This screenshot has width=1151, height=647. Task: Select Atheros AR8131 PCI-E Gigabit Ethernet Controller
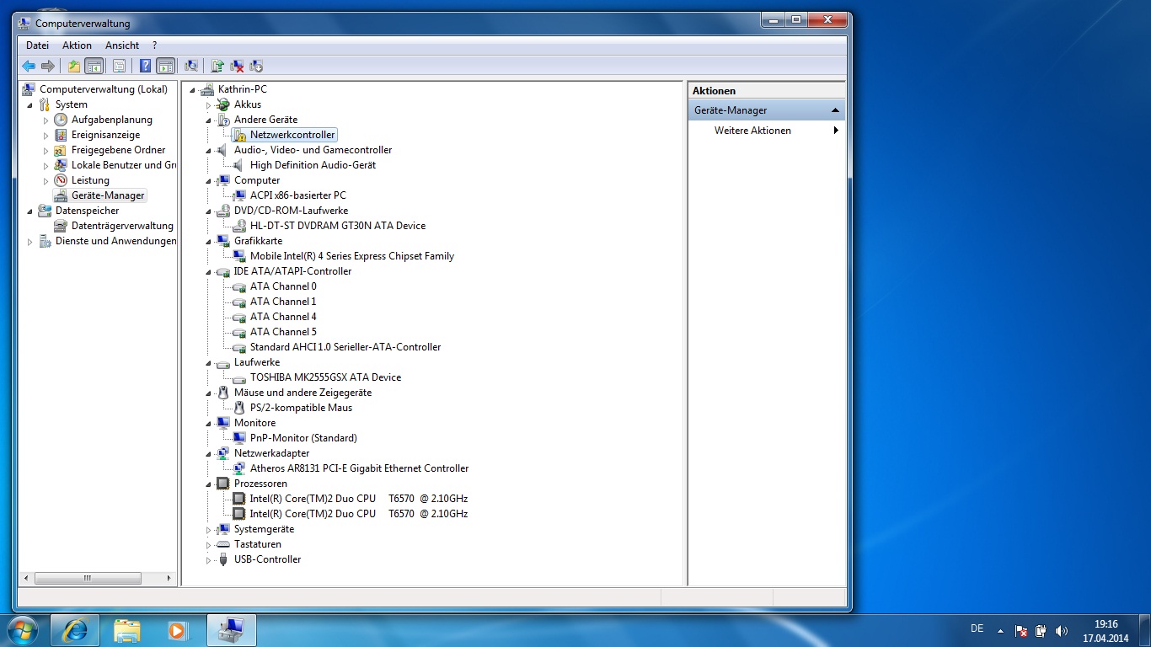pos(359,468)
